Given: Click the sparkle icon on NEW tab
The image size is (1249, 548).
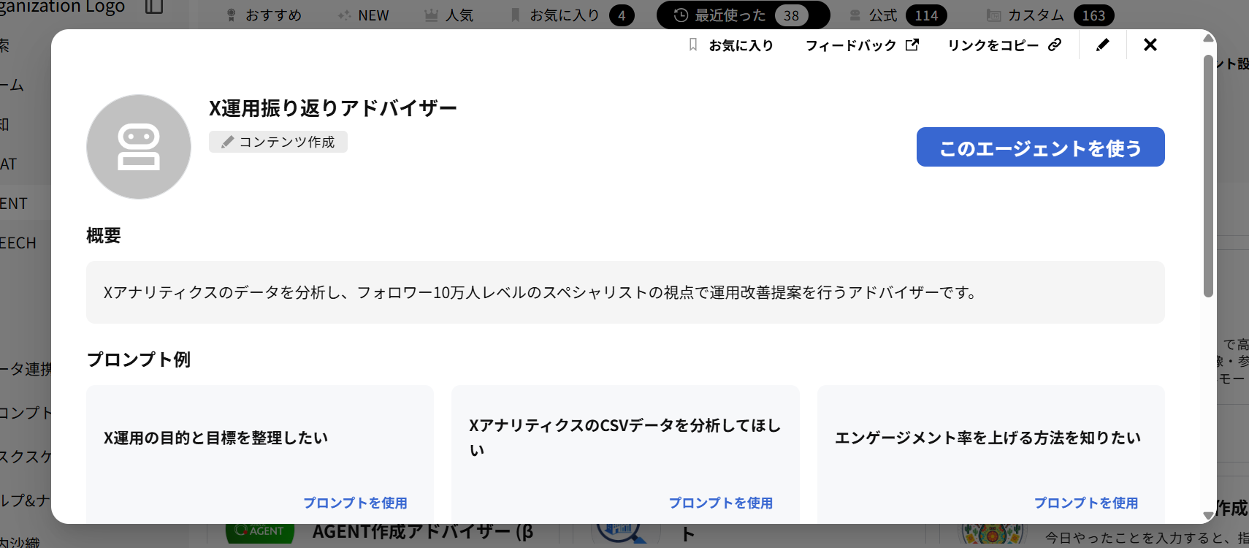Looking at the screenshot, I should (344, 15).
